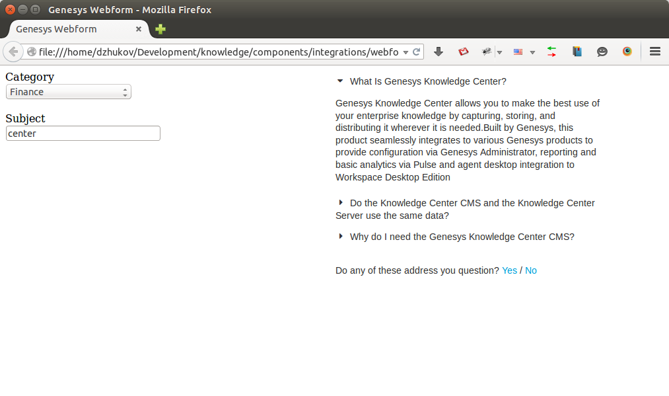
Task: Click the red Pocket toolbar icon
Action: coord(464,52)
